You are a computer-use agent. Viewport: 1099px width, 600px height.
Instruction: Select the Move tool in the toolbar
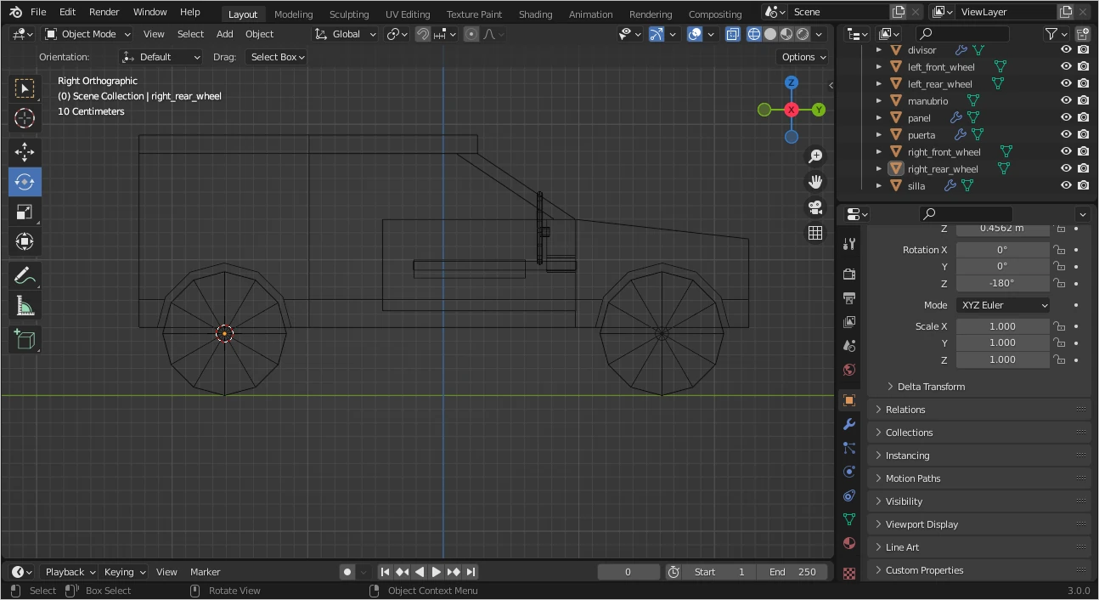pos(25,151)
